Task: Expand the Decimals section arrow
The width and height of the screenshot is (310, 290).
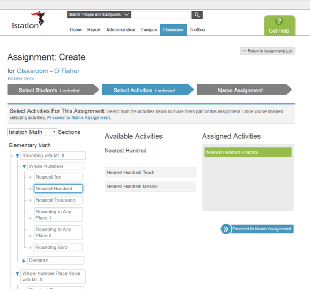Action: tap(24, 261)
